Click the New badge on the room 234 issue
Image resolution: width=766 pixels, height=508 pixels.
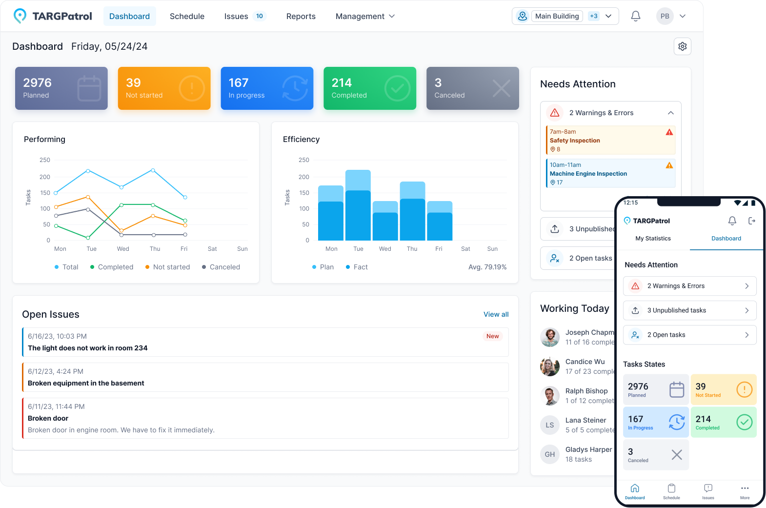pos(493,336)
